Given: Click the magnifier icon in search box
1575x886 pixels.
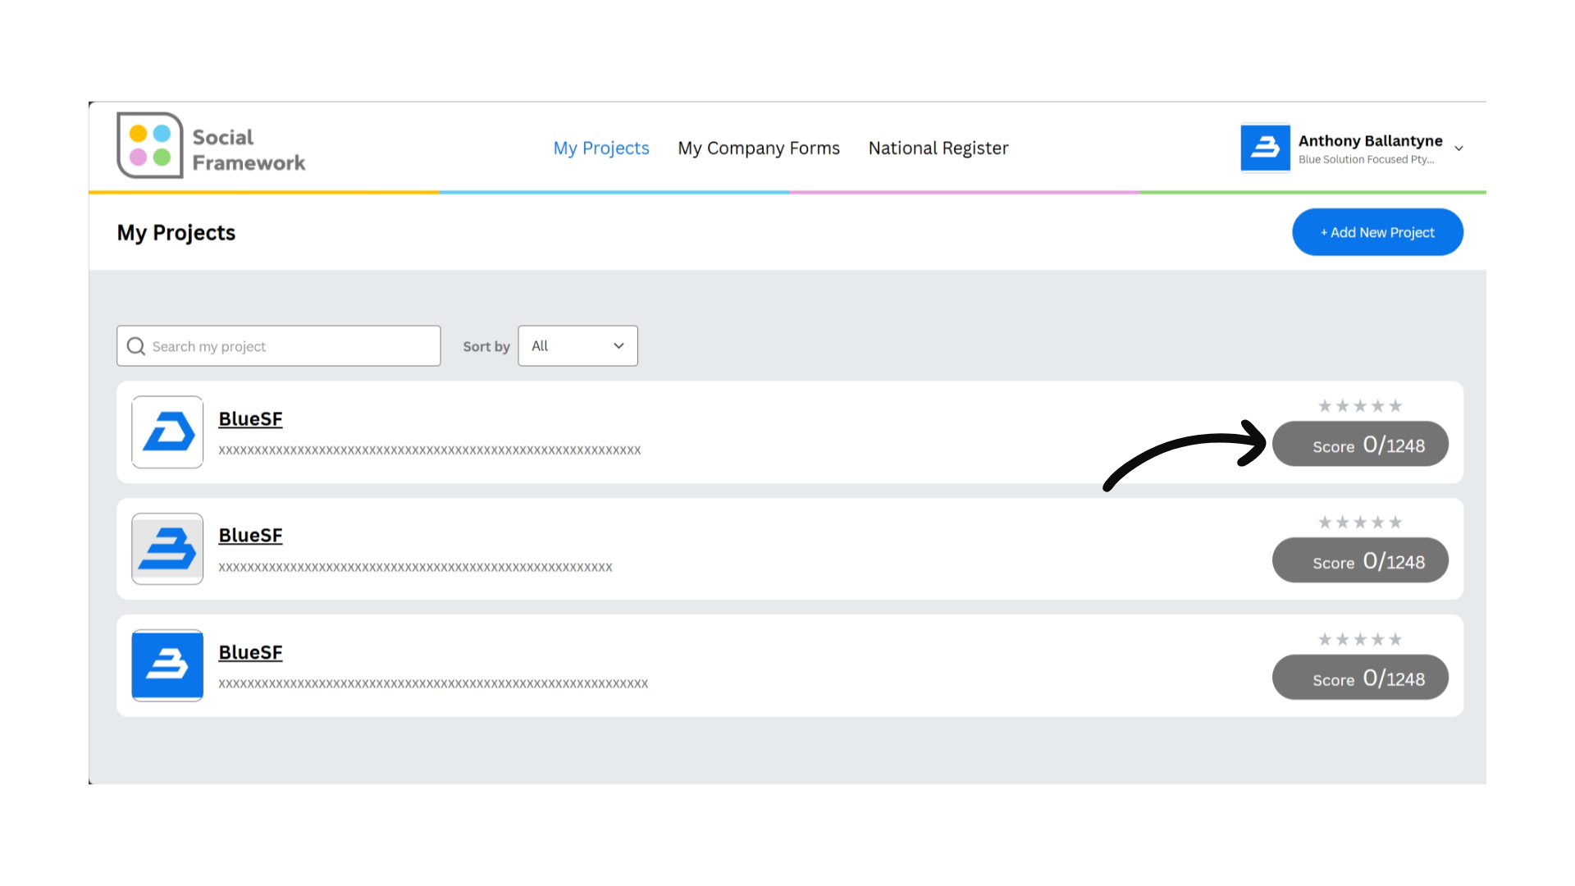Looking at the screenshot, I should click(136, 346).
